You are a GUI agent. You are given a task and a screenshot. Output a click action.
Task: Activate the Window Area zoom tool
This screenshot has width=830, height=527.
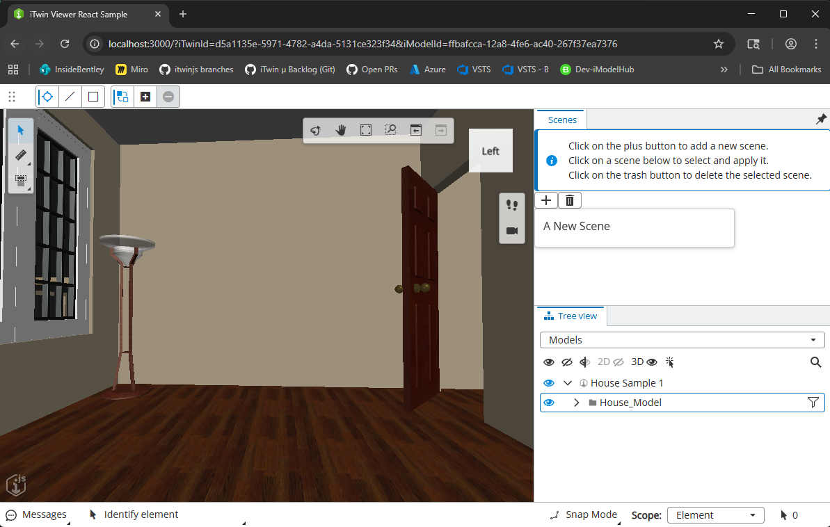[391, 130]
